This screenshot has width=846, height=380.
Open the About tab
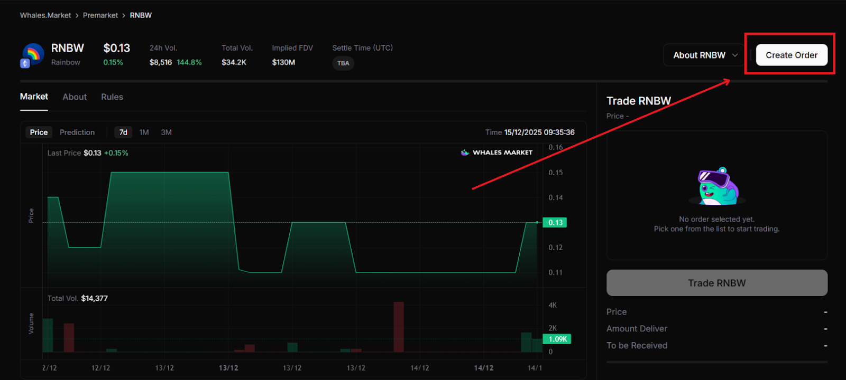click(75, 97)
